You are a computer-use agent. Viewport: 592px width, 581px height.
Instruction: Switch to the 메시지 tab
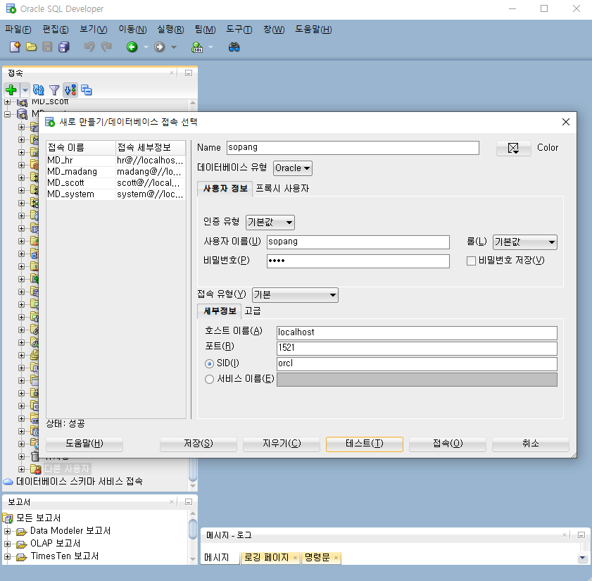pos(217,558)
